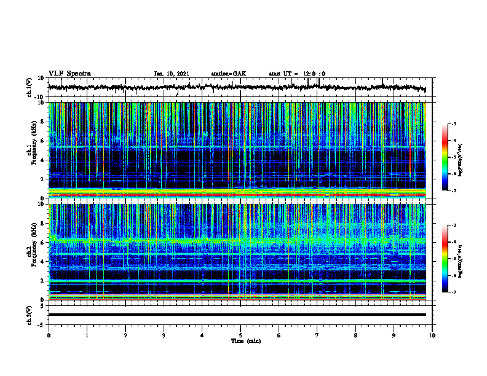Click the "5" time axis tick label
Image resolution: width=487 pixels, height=376 pixels.
240,335
